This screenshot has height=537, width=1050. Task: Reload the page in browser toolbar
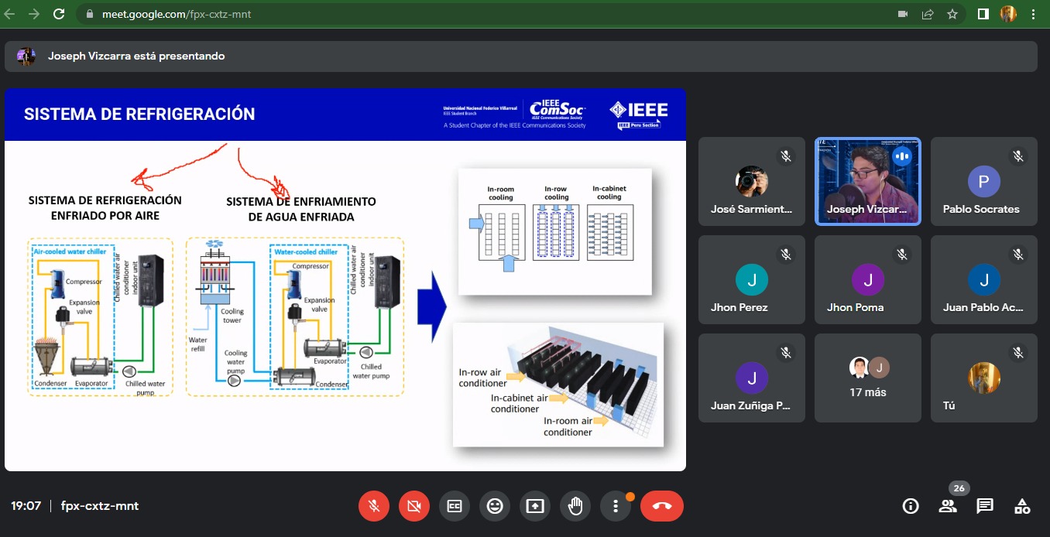59,14
